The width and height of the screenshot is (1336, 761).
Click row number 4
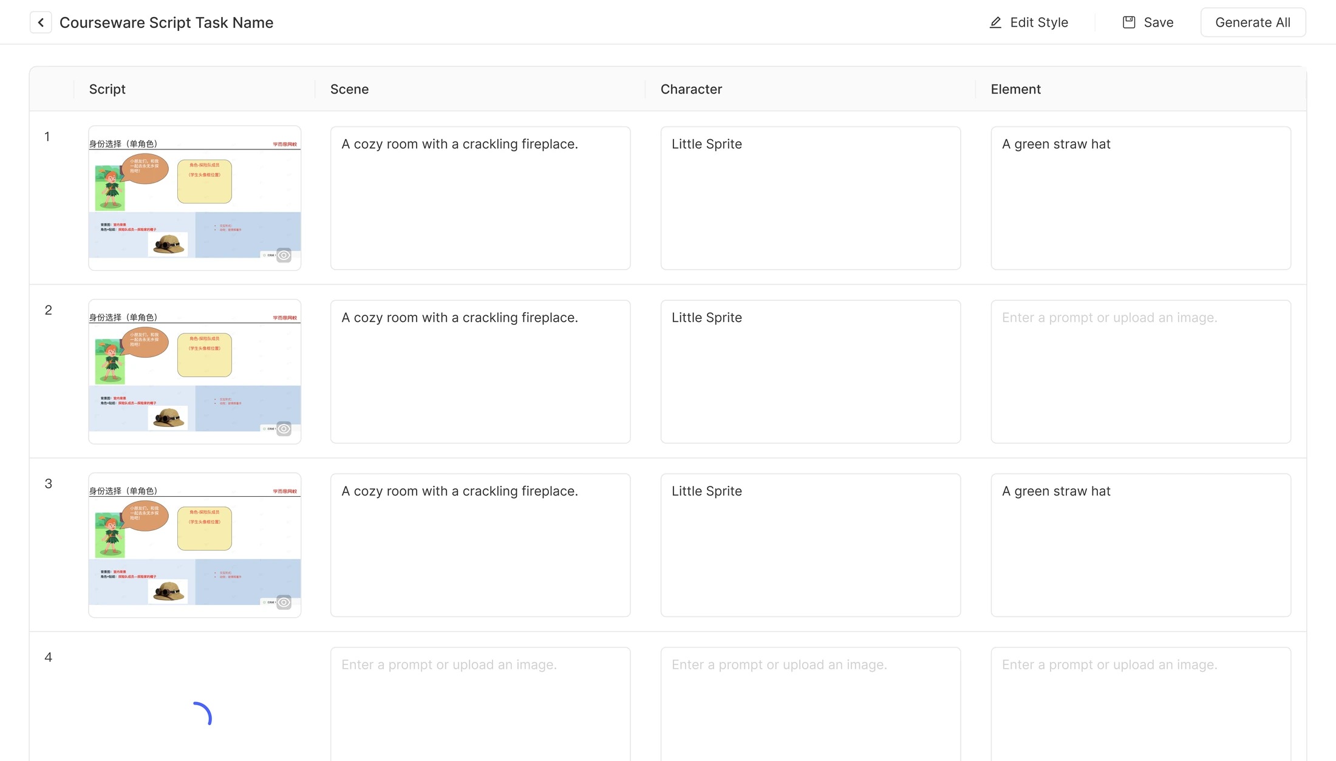point(48,658)
